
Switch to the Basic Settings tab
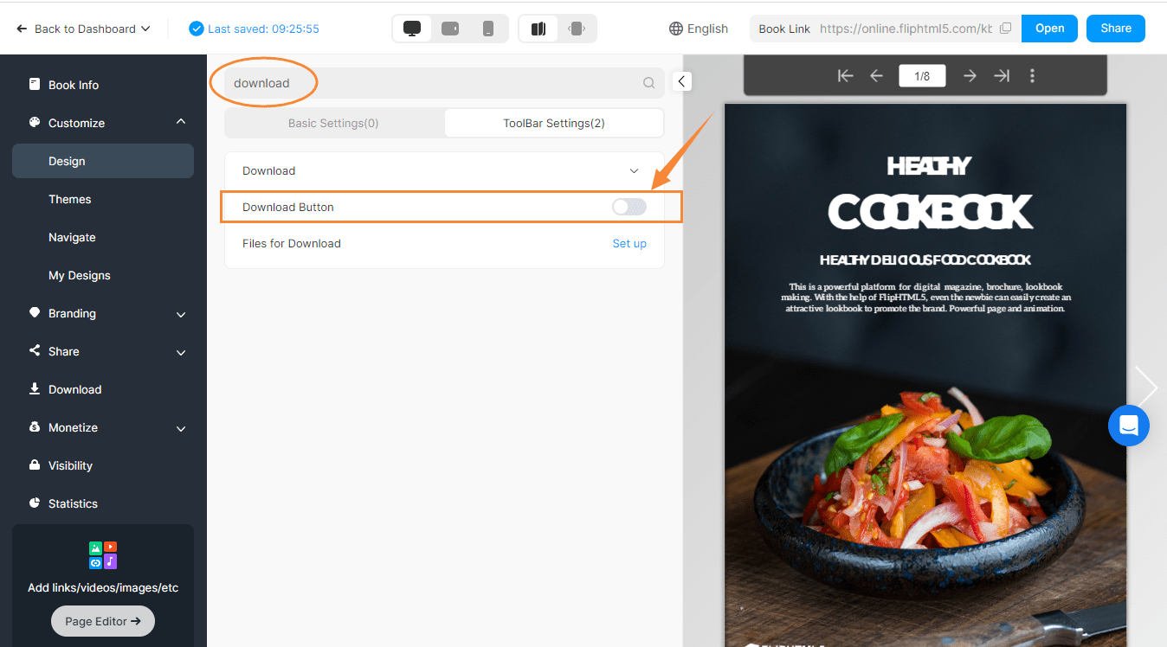point(332,123)
